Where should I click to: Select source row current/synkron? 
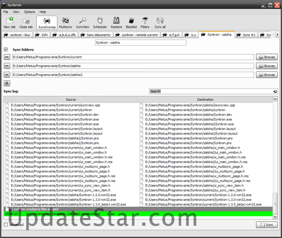[51, 110]
